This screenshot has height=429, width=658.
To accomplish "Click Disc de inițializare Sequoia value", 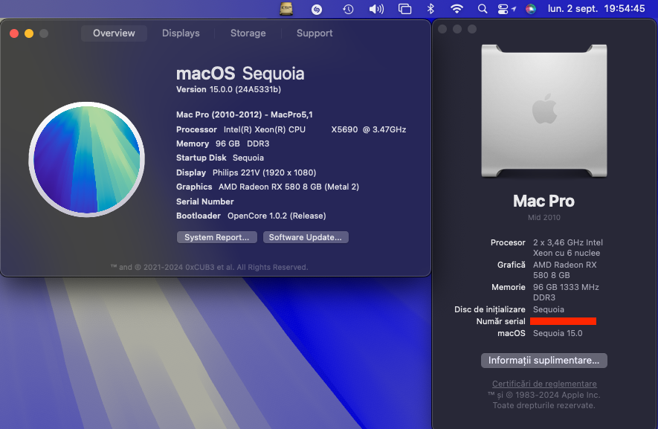I will click(549, 309).
